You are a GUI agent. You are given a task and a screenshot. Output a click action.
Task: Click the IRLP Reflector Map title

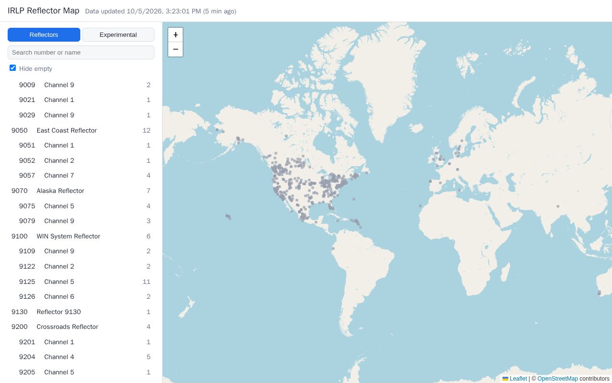(44, 11)
